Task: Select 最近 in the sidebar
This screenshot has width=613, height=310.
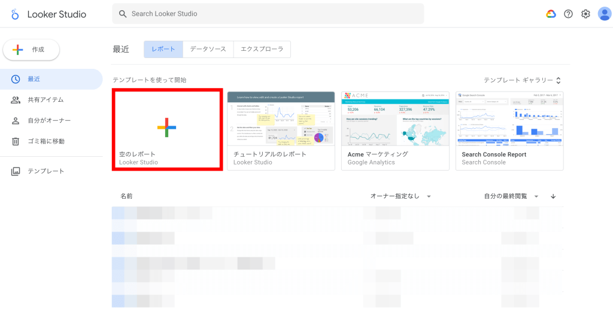Action: click(51, 79)
